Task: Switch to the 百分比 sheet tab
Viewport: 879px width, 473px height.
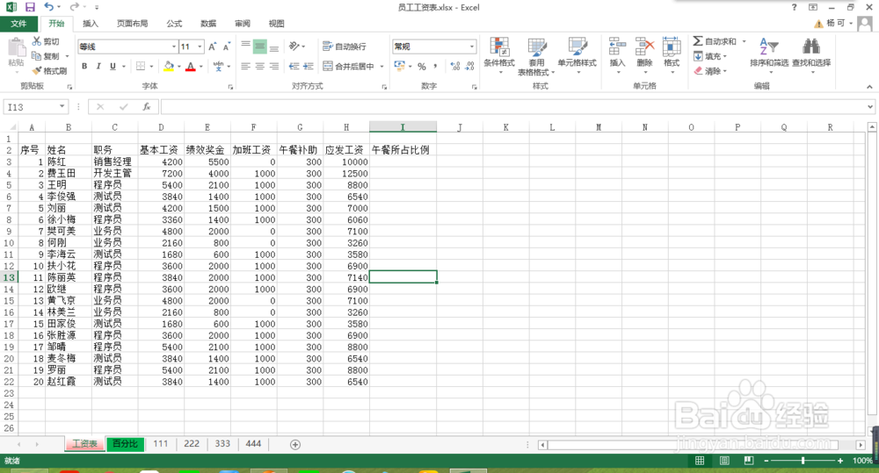Action: (x=125, y=444)
